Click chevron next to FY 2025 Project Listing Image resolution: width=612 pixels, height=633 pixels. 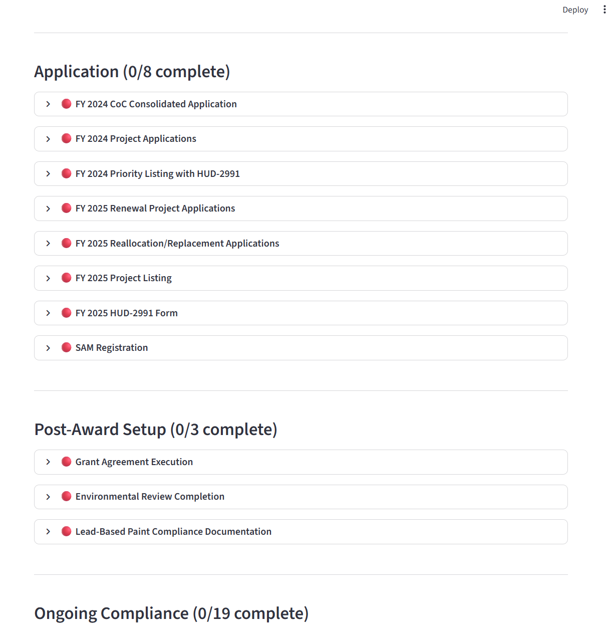48,278
